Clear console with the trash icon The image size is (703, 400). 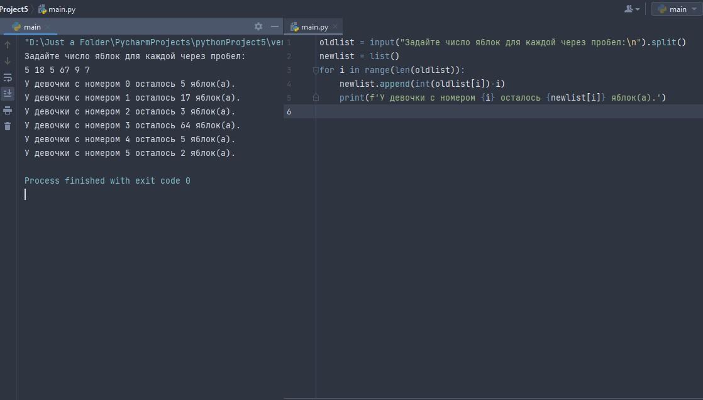coord(8,126)
